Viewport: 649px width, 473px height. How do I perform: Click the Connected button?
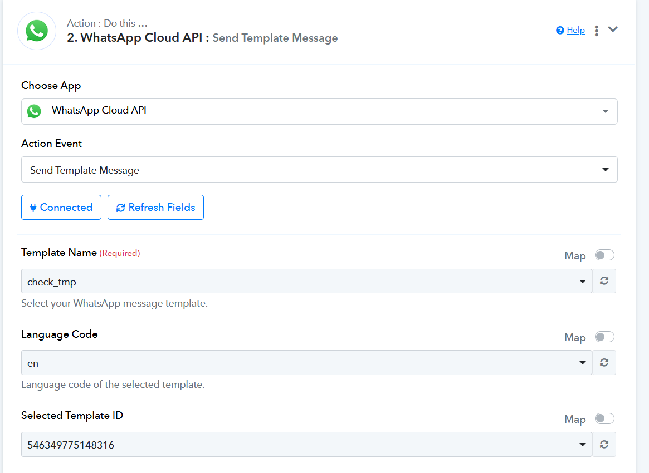(61, 207)
